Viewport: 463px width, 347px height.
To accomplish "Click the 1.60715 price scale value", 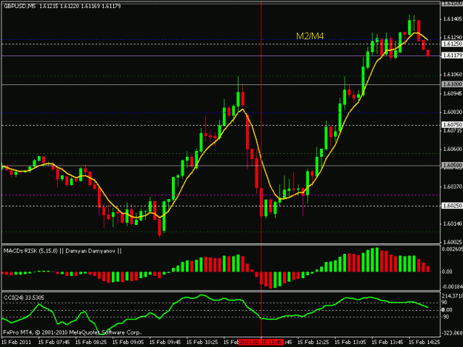I will point(453,131).
